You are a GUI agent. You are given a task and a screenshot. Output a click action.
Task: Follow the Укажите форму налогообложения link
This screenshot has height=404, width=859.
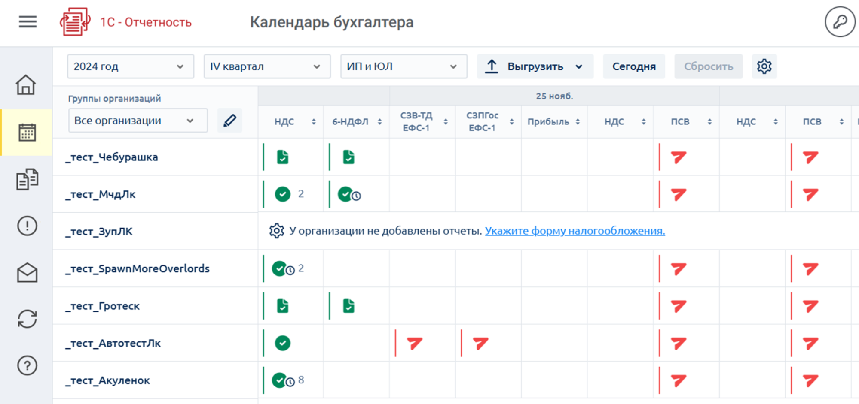[x=575, y=231]
